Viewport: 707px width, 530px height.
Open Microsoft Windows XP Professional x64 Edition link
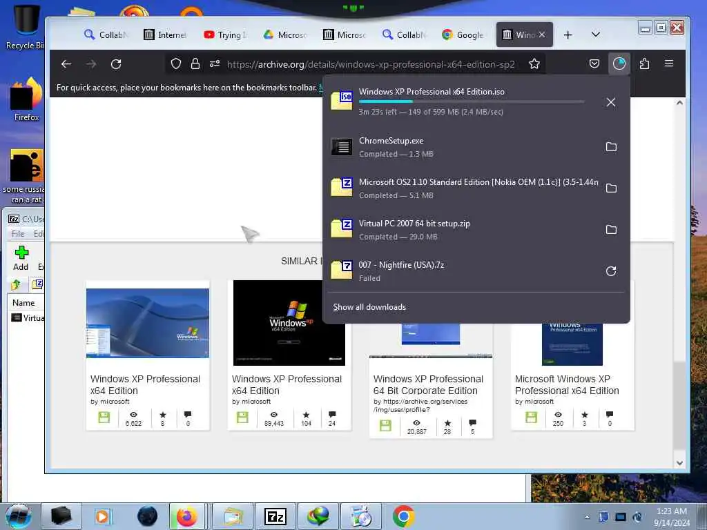(x=567, y=385)
